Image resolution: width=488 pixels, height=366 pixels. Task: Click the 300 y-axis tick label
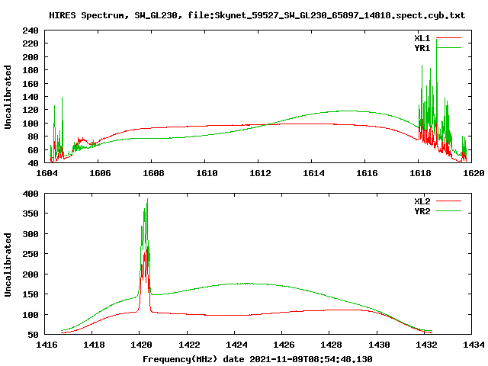(30, 234)
